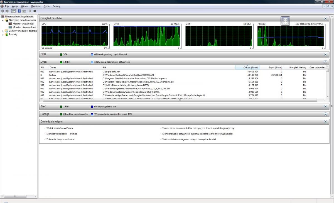Click Wykorzystanie pamięci fizycznej: 43% text
Screen dimensions: 334x203
[x=113, y=114]
